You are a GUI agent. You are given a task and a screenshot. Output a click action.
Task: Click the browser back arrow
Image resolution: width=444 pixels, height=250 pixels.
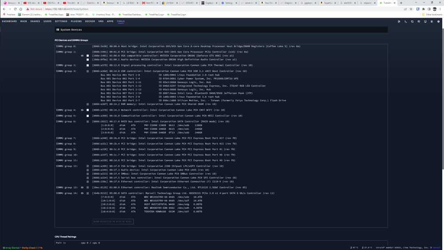4,9
